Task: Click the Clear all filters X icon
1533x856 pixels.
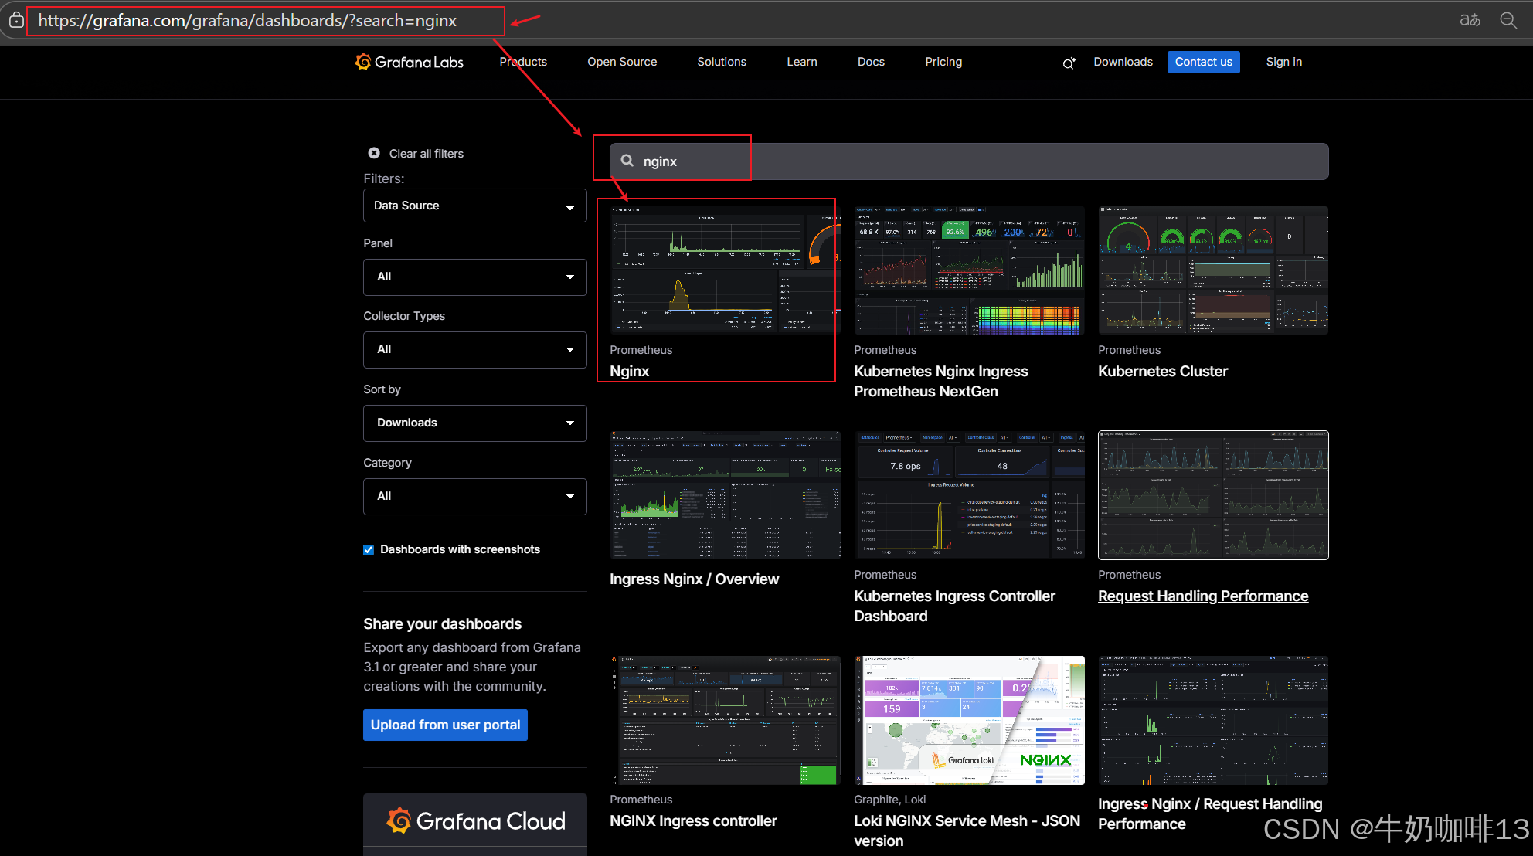Action: tap(374, 153)
